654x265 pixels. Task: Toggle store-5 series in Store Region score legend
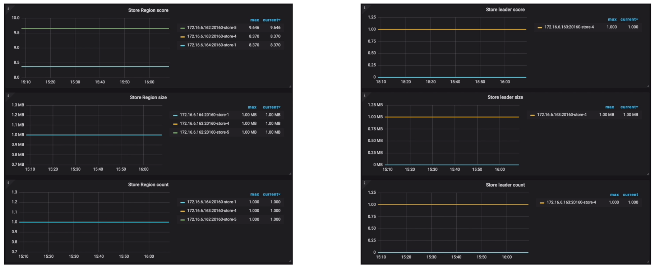pos(212,28)
